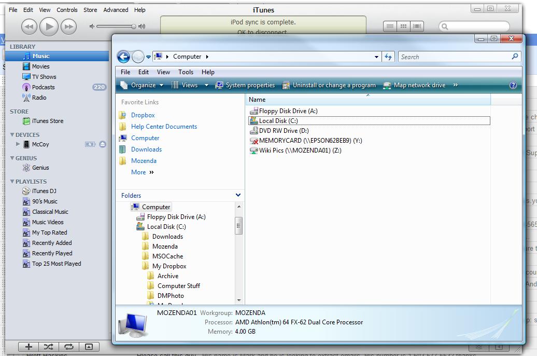Expand the McCoy device contents
Screen dimensions: 537x356
(x=18, y=144)
